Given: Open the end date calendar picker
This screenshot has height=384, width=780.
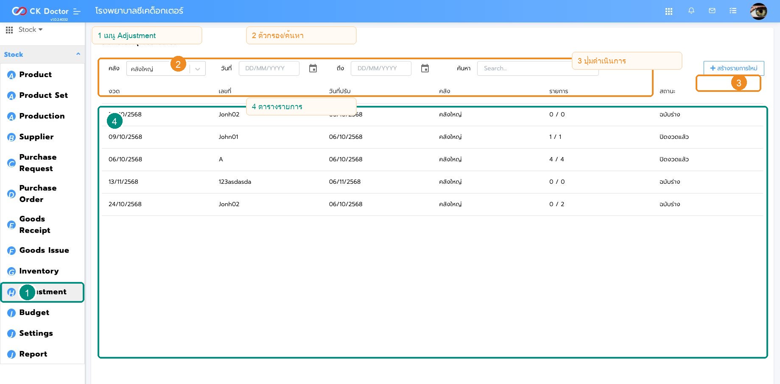Looking at the screenshot, I should point(425,68).
